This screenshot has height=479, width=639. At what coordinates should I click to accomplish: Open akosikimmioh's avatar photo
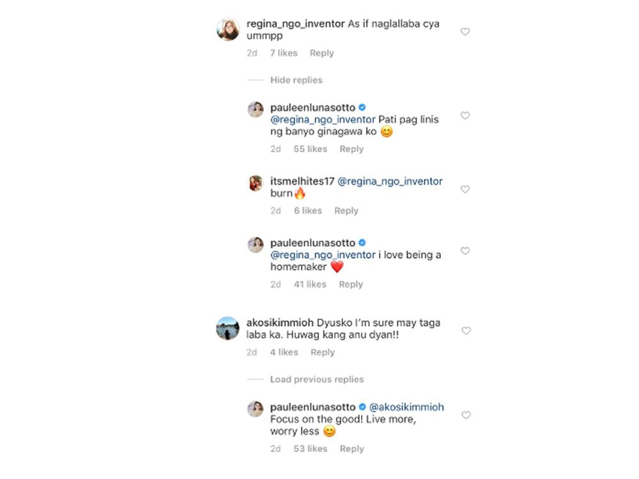tap(228, 328)
